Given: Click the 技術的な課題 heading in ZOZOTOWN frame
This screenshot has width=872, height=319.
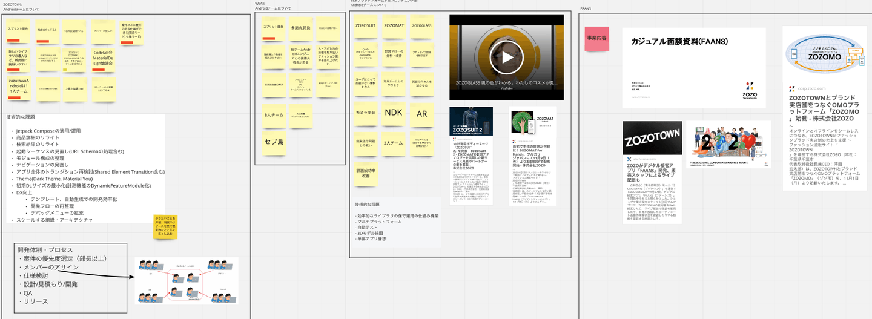Looking at the screenshot, I should point(22,117).
